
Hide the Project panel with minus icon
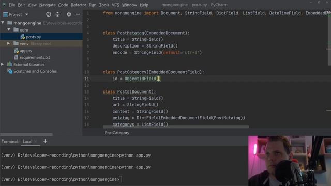pyautogui.click(x=78, y=14)
